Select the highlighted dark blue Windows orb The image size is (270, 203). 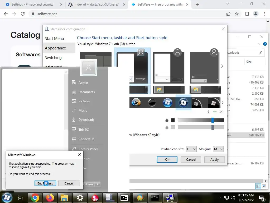pos(184,103)
